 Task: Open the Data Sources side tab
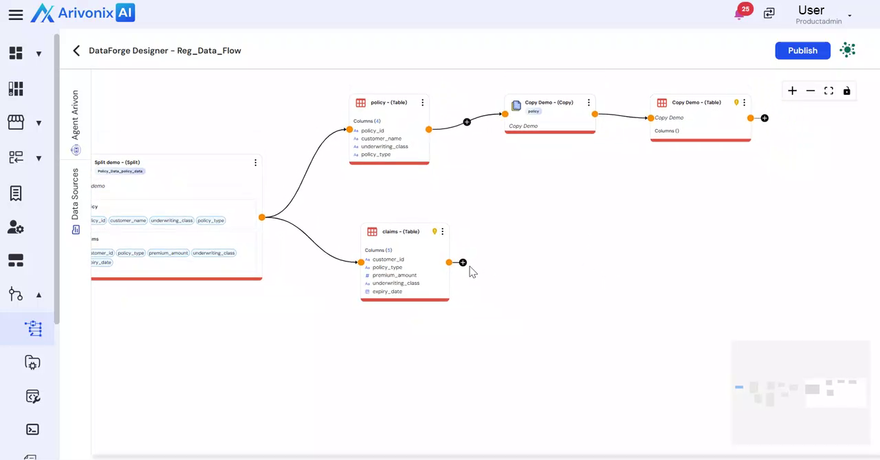pos(75,194)
